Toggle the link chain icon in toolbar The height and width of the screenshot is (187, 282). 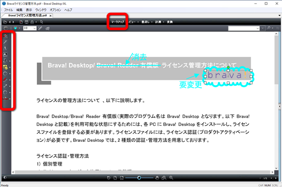tap(40, 28)
